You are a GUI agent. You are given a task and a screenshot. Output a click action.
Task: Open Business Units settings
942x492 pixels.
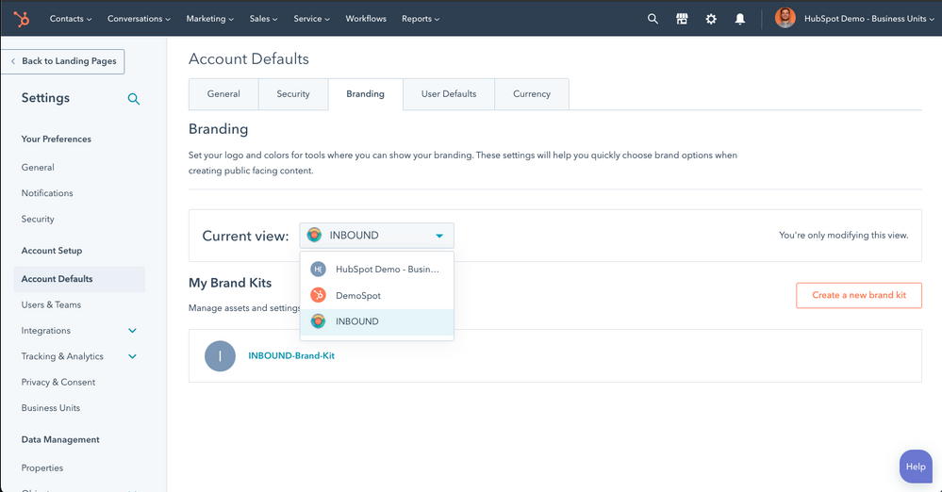click(x=51, y=408)
